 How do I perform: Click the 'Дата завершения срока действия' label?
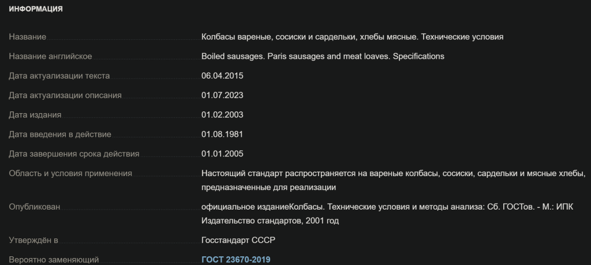point(74,154)
